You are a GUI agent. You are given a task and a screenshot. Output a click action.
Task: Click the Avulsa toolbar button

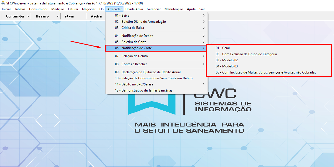pos(96,16)
